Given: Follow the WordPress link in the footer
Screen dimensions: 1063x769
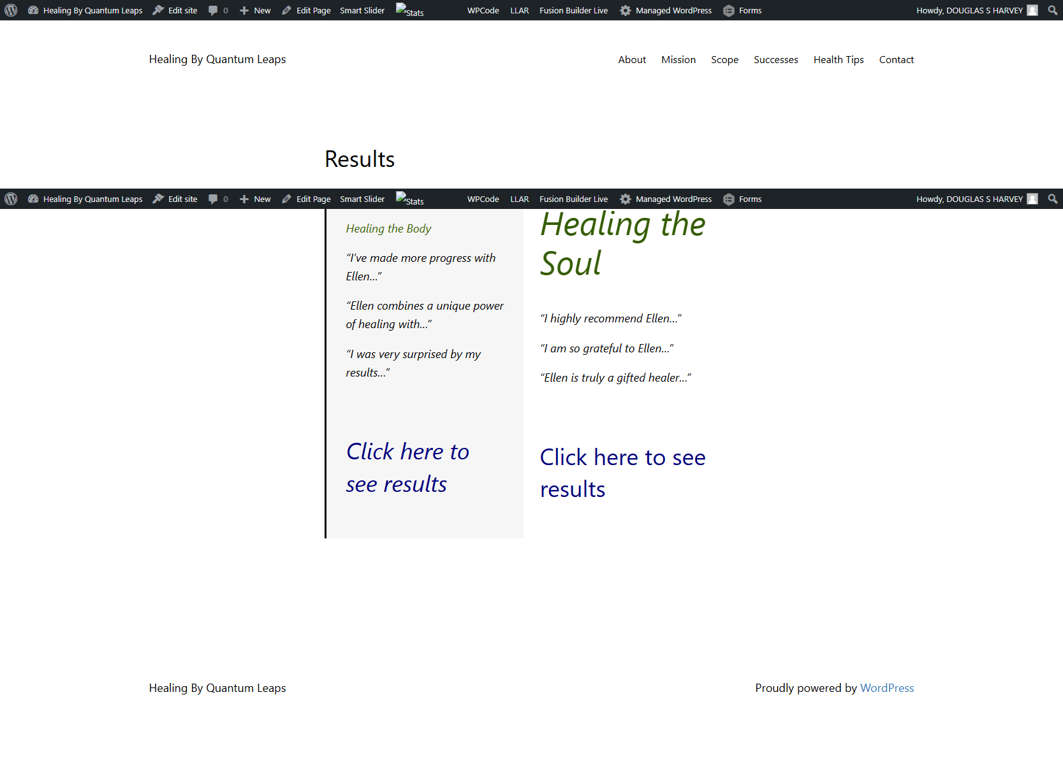Looking at the screenshot, I should 886,687.
